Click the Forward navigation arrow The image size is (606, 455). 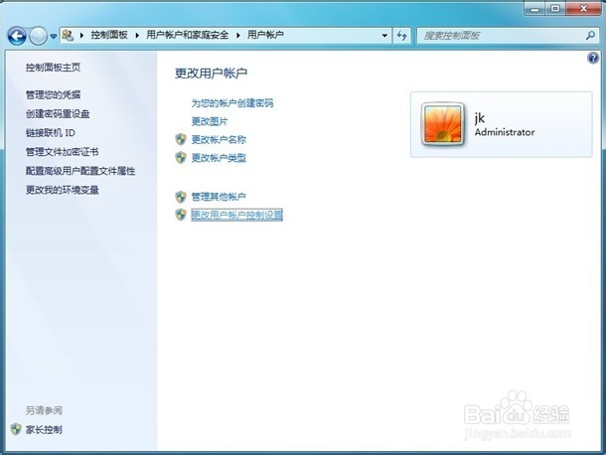click(39, 37)
